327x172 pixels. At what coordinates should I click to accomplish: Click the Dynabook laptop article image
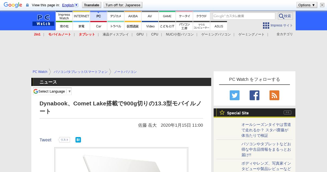tap(121, 160)
